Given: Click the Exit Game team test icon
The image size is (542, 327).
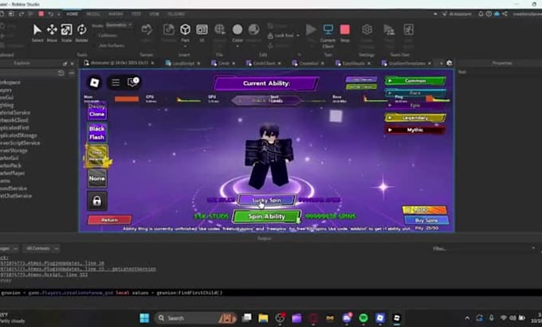Looking at the screenshot, I should (x=408, y=29).
